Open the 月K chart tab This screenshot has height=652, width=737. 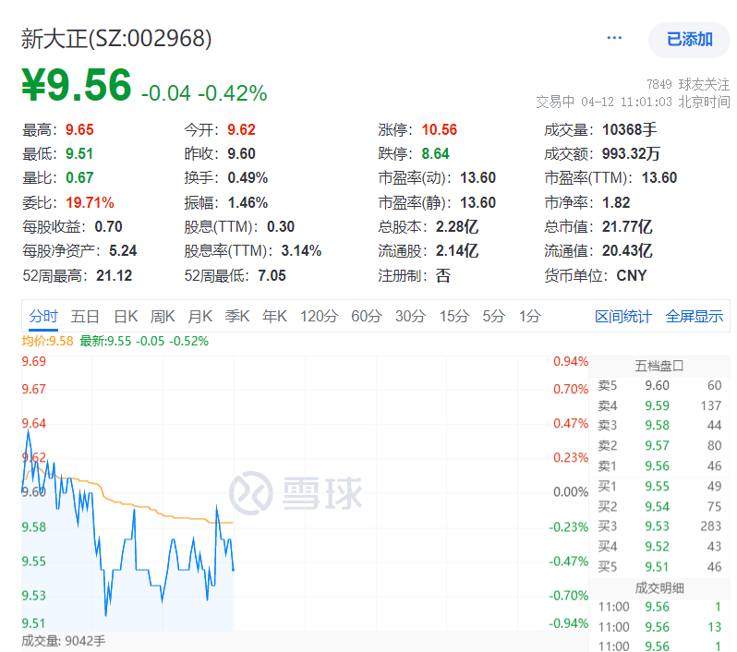tap(199, 317)
